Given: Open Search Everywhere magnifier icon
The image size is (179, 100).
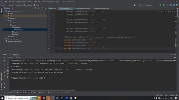Looking at the screenshot, I should pyautogui.click(x=171, y=5).
